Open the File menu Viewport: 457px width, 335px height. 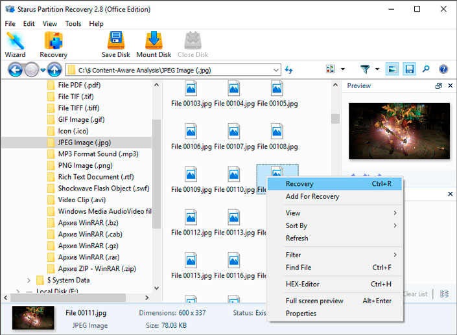(10, 23)
